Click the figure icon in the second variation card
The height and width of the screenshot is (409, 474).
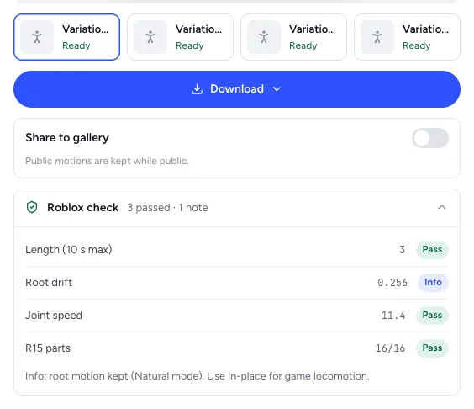[150, 37]
